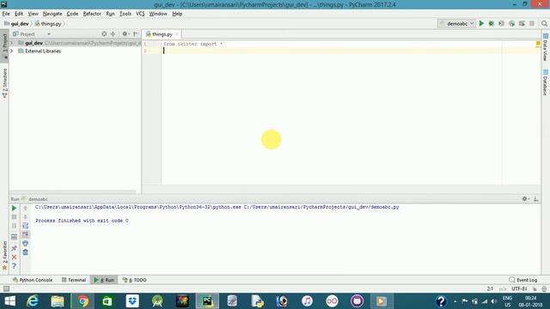Click Stop square in Run panel sidebar
The height and width of the screenshot is (309, 550).
14,217
